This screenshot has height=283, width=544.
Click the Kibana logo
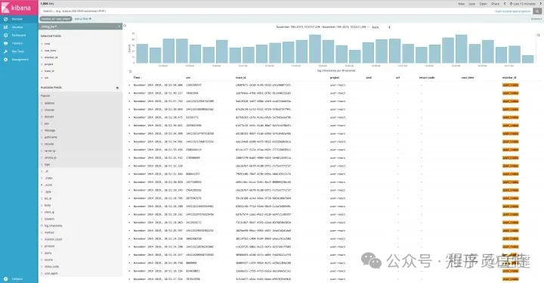19,8
